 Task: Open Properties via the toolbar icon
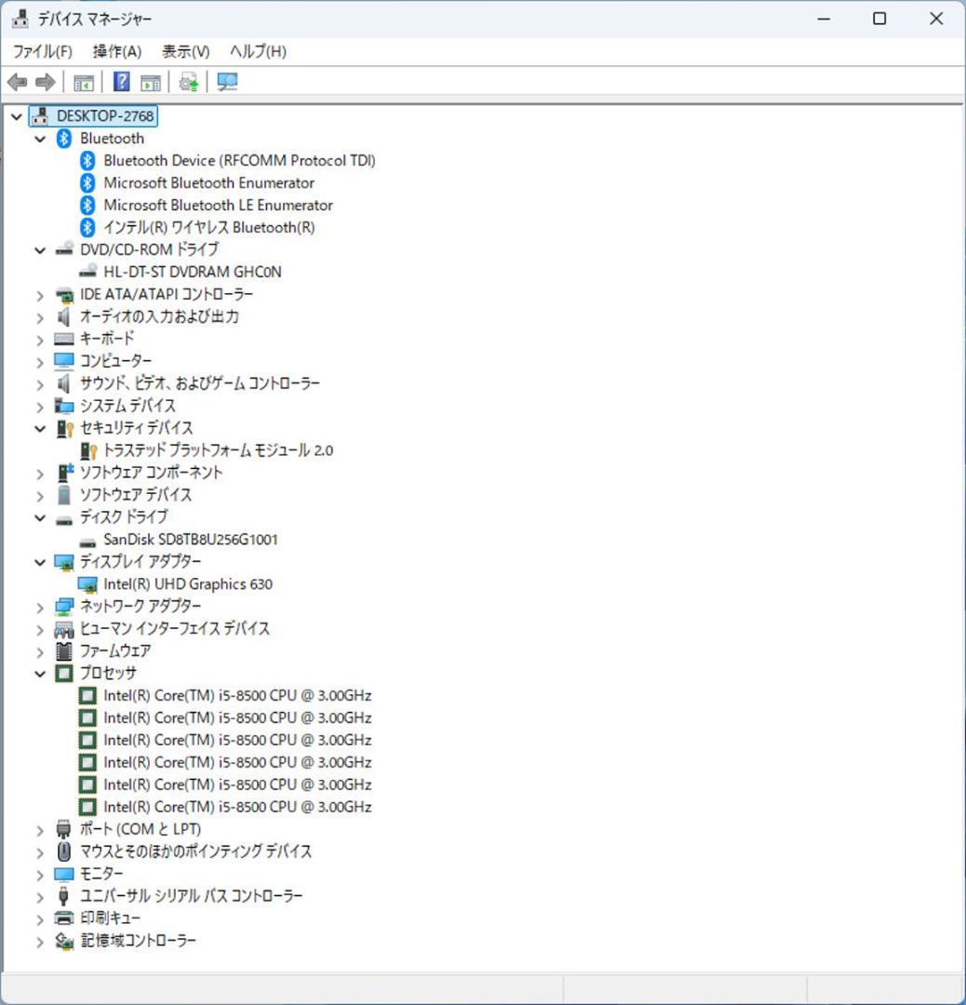coord(150,82)
